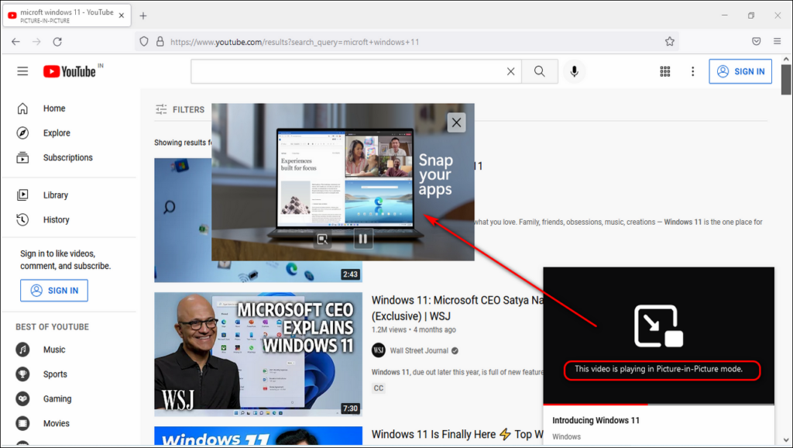
Task: Click SIGN IN in the top header
Action: [x=740, y=71]
